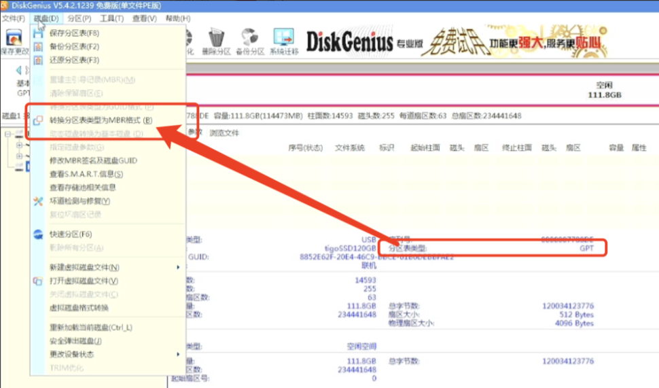Click the tools icon beside 坏道检测与修复
This screenshot has height=388, width=659.
(38, 201)
